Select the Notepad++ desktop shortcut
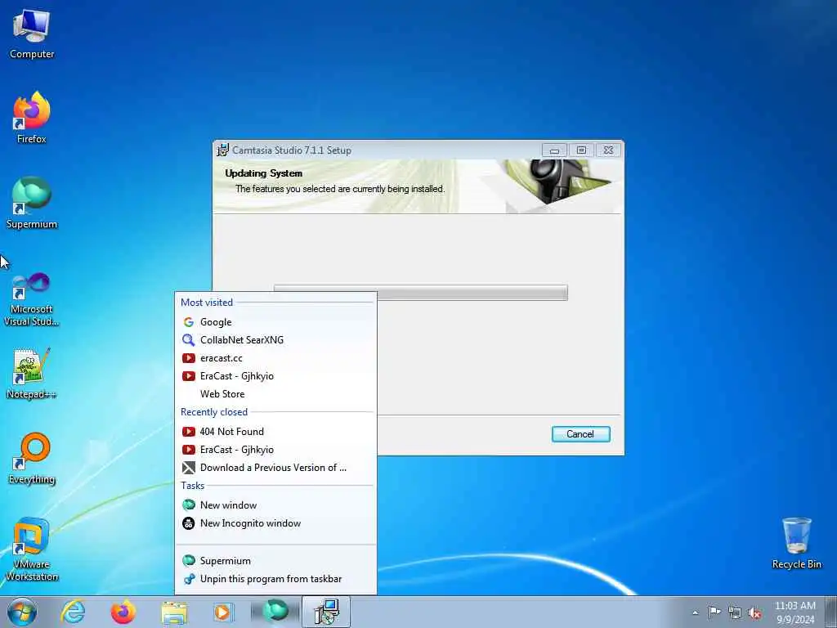 click(32, 373)
